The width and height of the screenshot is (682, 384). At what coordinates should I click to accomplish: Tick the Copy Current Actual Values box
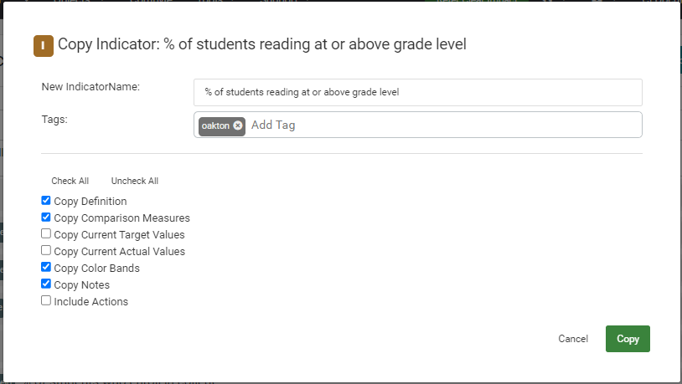(46, 250)
